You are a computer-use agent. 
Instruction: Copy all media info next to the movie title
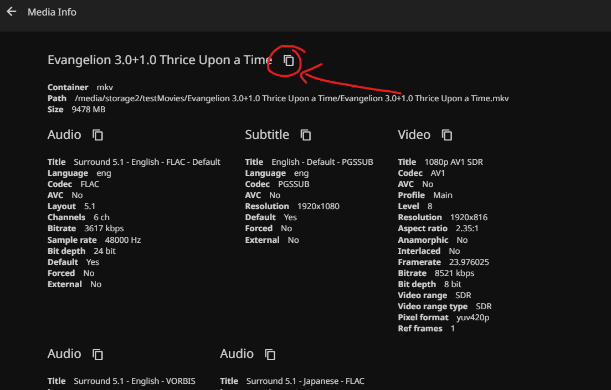tap(289, 60)
